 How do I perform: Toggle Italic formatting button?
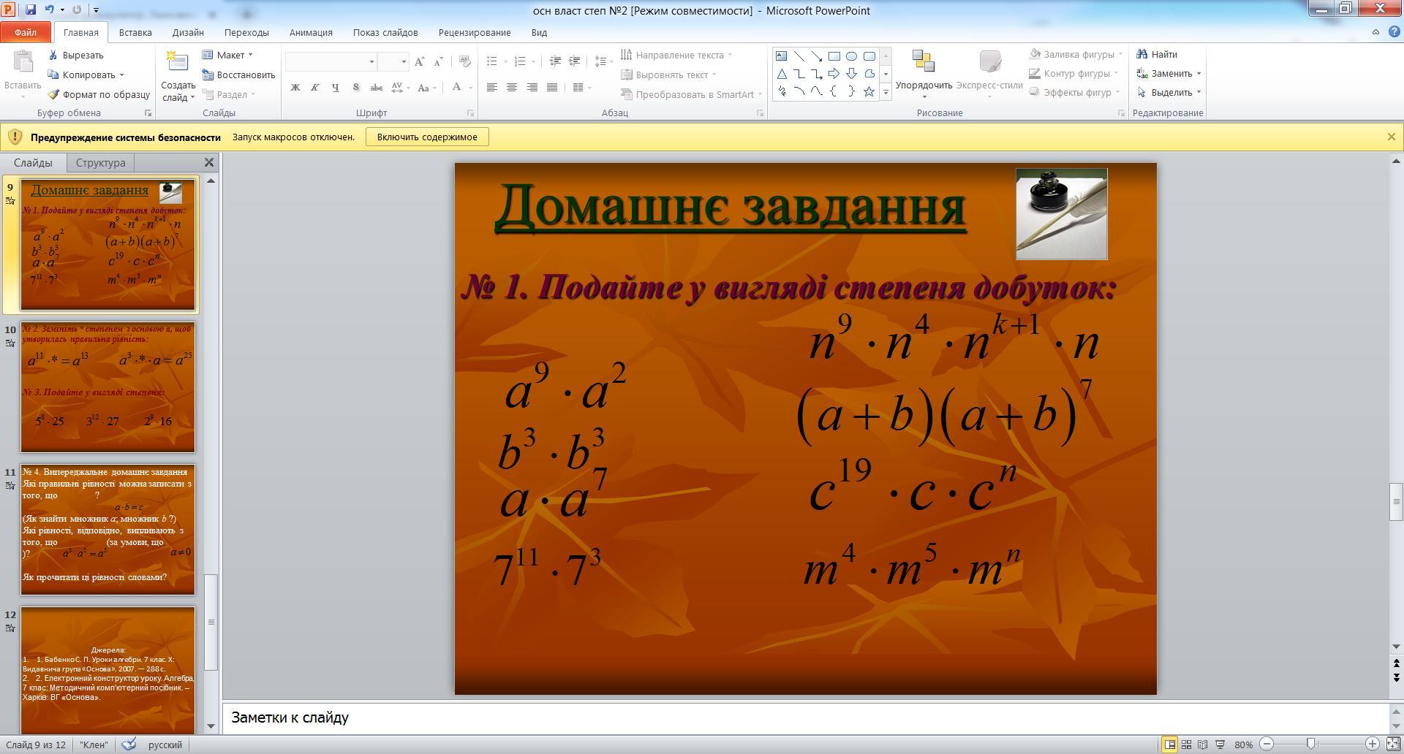pos(315,87)
